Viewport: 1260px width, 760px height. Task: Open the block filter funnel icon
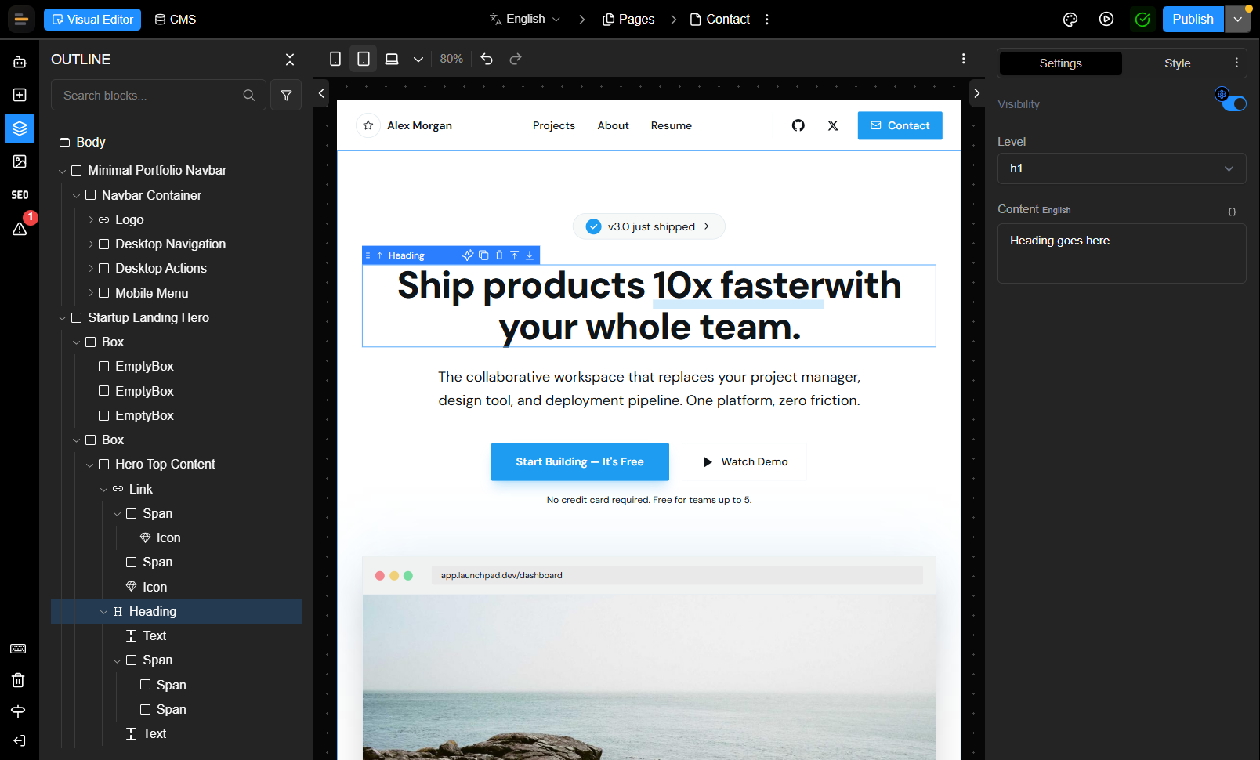(x=286, y=95)
